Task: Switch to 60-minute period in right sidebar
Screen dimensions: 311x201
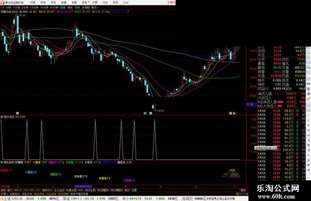Action: click(x=308, y=135)
